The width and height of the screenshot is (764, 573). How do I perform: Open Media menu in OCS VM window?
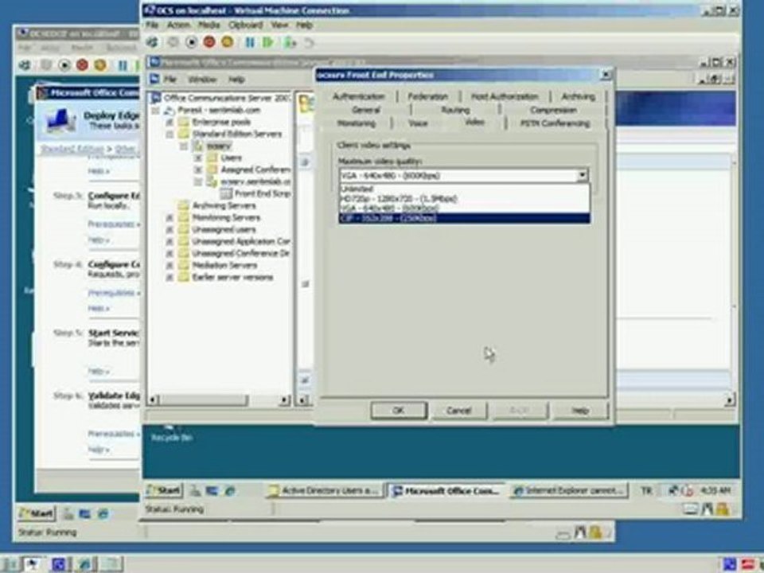pos(209,25)
